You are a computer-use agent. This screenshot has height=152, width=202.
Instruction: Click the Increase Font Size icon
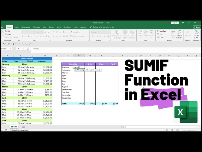pyautogui.click(x=45, y=32)
